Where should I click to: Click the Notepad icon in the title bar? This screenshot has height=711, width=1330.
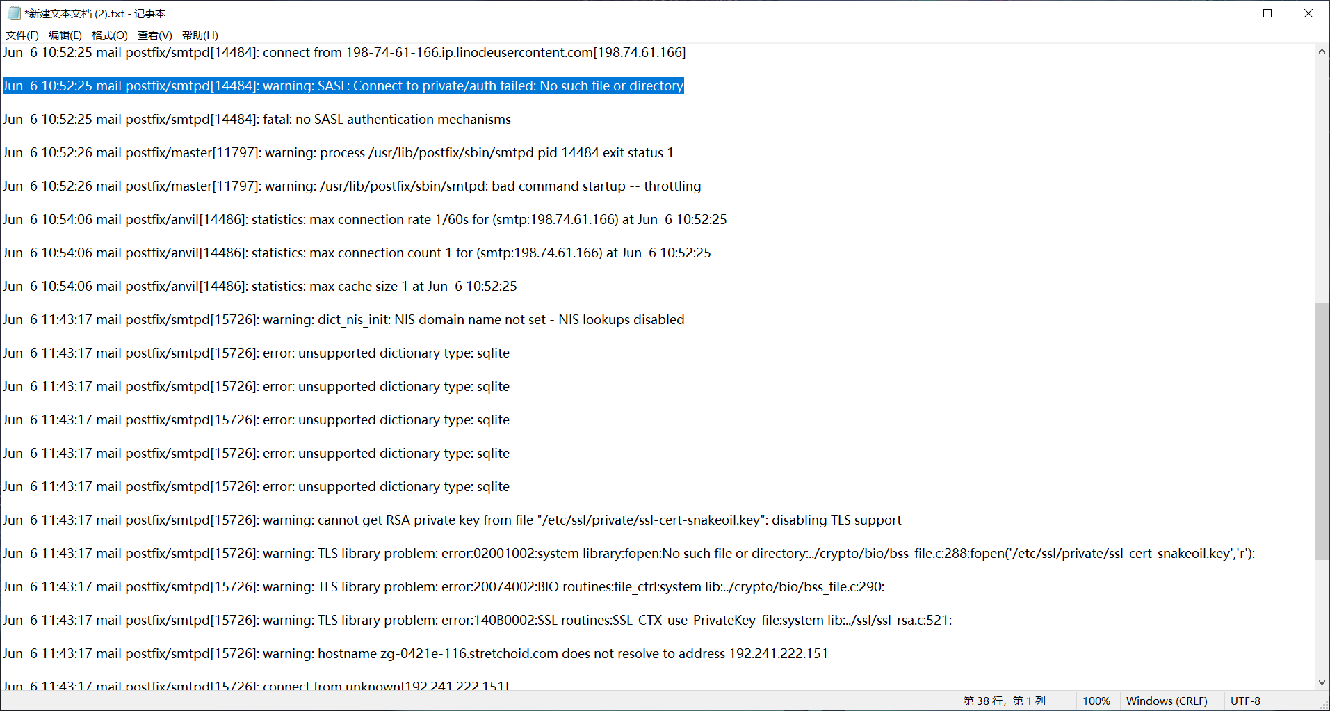pyautogui.click(x=14, y=13)
